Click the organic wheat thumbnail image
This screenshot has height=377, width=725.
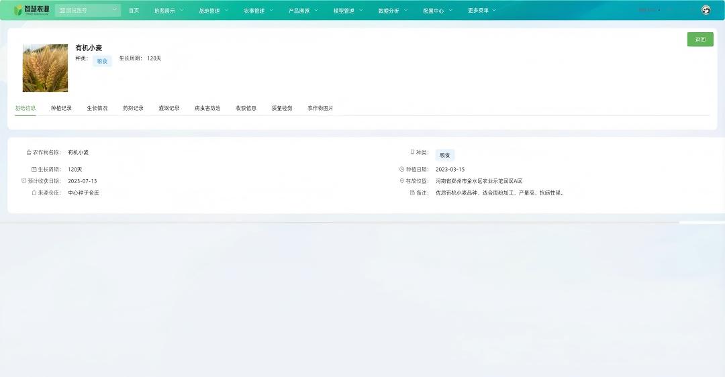click(45, 68)
